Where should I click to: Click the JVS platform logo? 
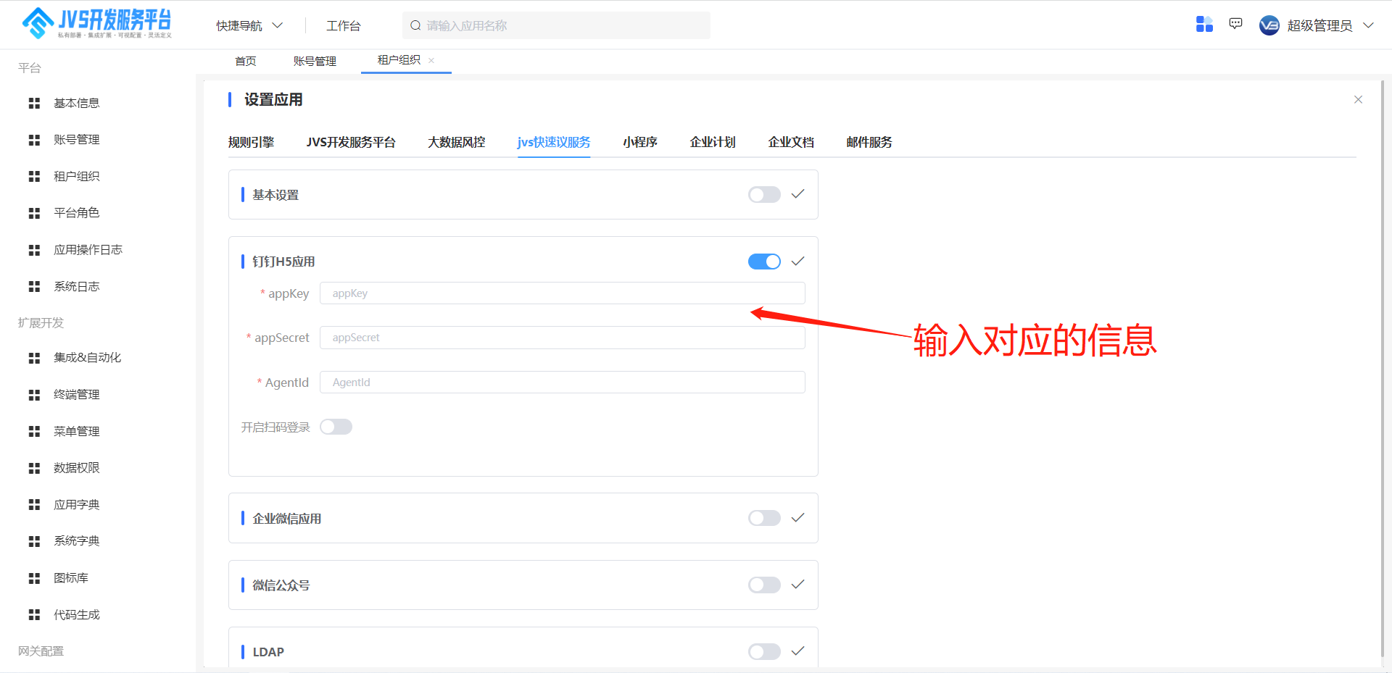pyautogui.click(x=97, y=23)
